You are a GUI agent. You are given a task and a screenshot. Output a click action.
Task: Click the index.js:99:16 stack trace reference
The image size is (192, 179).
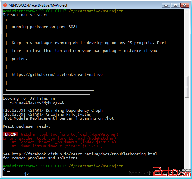(x=98, y=142)
